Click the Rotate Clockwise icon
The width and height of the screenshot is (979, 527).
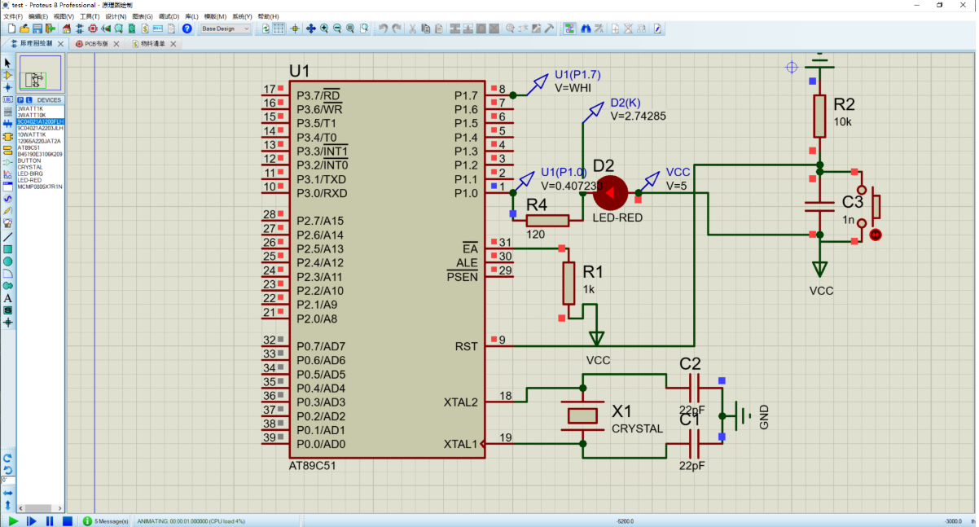pyautogui.click(x=7, y=458)
